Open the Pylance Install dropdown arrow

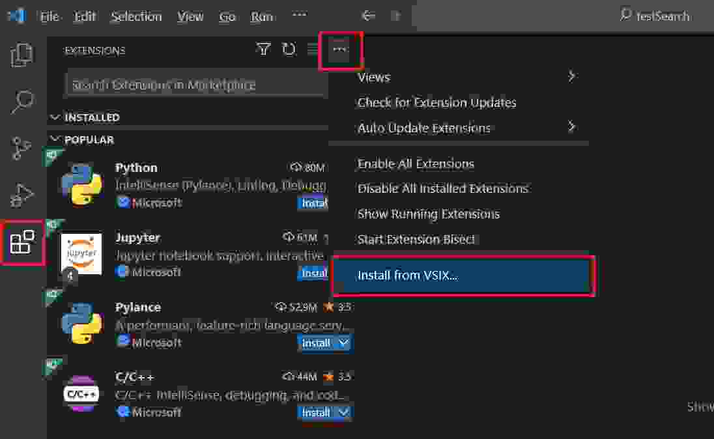(x=344, y=343)
